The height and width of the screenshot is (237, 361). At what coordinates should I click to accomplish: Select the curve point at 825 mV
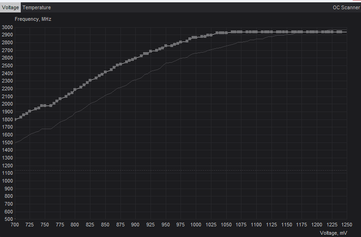[90, 80]
